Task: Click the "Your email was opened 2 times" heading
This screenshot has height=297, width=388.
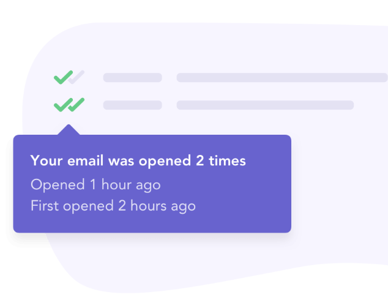Action: pos(138,161)
